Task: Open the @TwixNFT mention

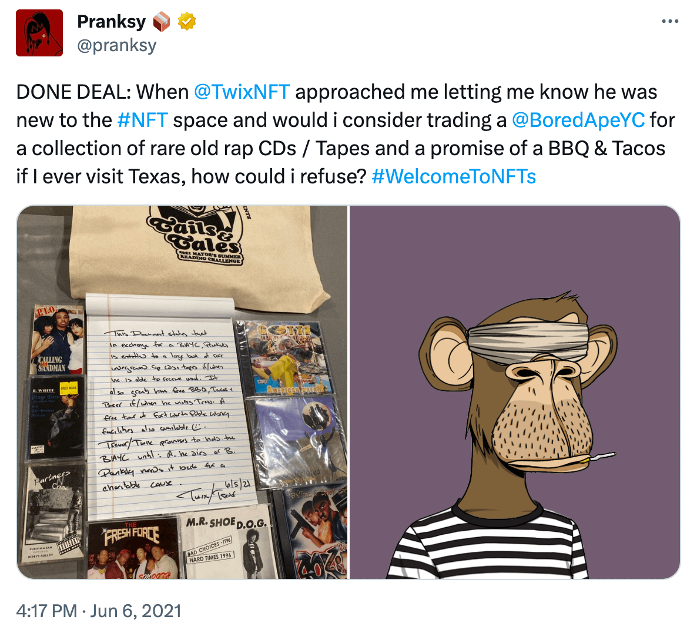Action: 242,92
